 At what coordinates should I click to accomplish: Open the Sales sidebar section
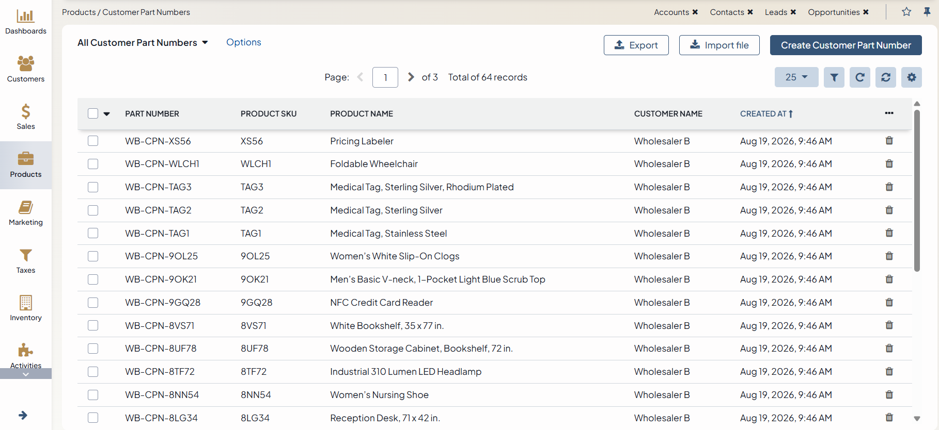(x=26, y=117)
